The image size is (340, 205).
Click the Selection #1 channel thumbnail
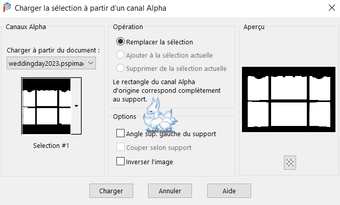[46, 106]
